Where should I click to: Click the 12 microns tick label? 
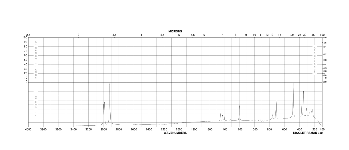tap(267, 35)
